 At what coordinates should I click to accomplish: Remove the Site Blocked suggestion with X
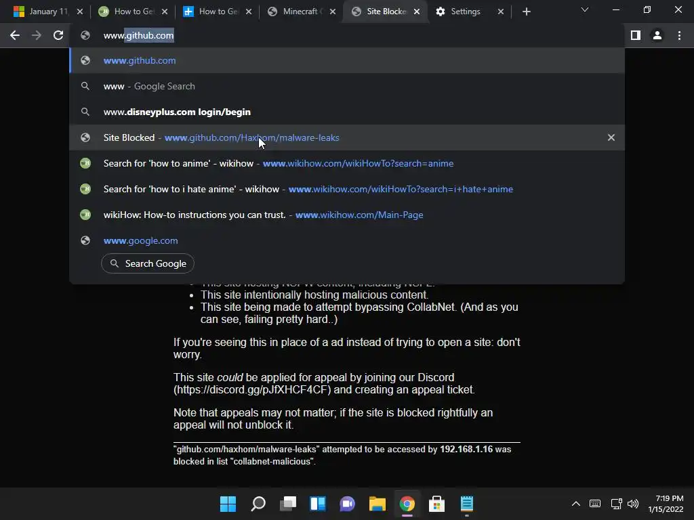click(611, 137)
